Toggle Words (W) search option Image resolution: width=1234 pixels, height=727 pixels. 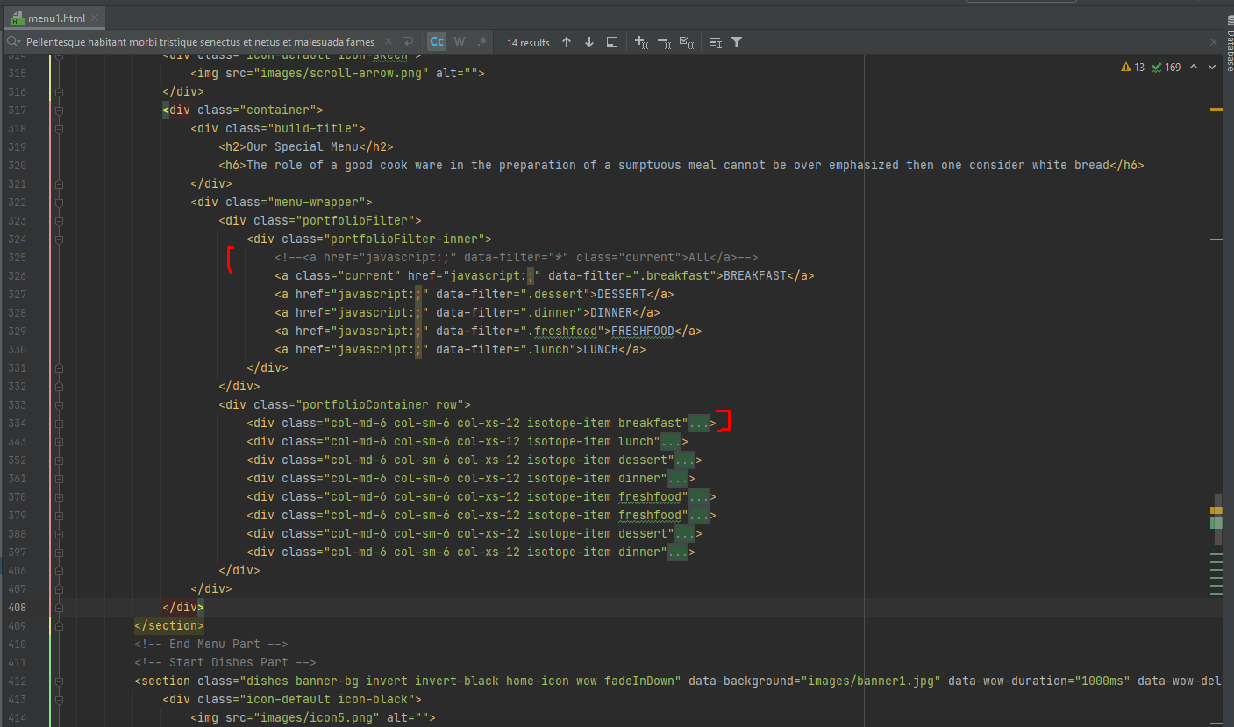tap(459, 42)
